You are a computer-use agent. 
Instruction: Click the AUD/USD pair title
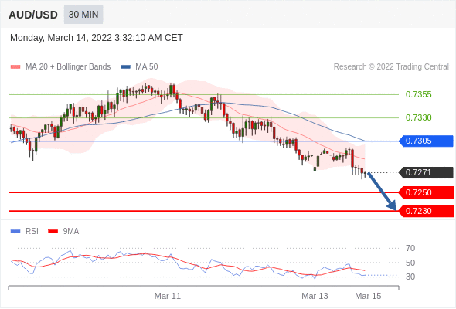[33, 15]
